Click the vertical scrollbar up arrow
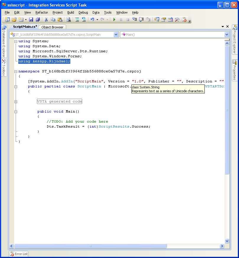This screenshot has height=258, width=239. 227,43
